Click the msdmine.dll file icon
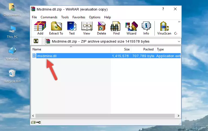Viewport: 208px width, 131px height. point(34,56)
